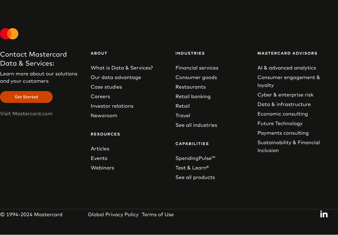Open Events in the Resources list

99,158
